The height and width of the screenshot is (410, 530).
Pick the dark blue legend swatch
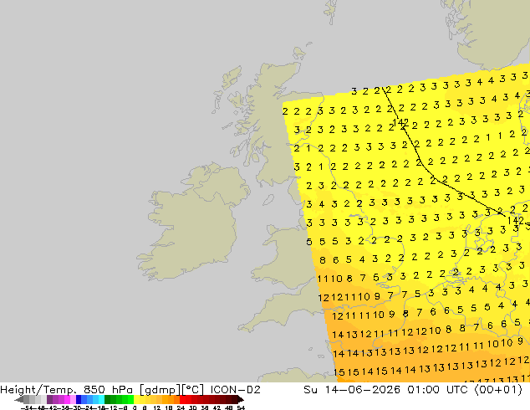click(x=79, y=400)
